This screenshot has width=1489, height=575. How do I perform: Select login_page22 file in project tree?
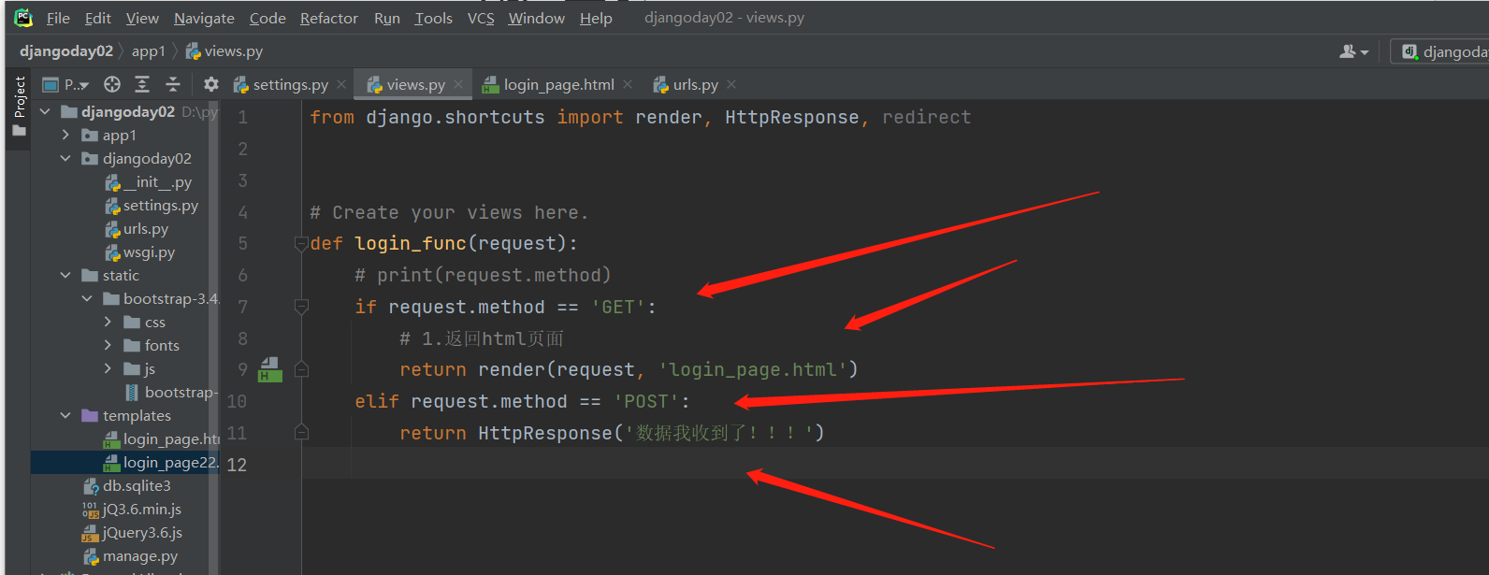pos(161,463)
